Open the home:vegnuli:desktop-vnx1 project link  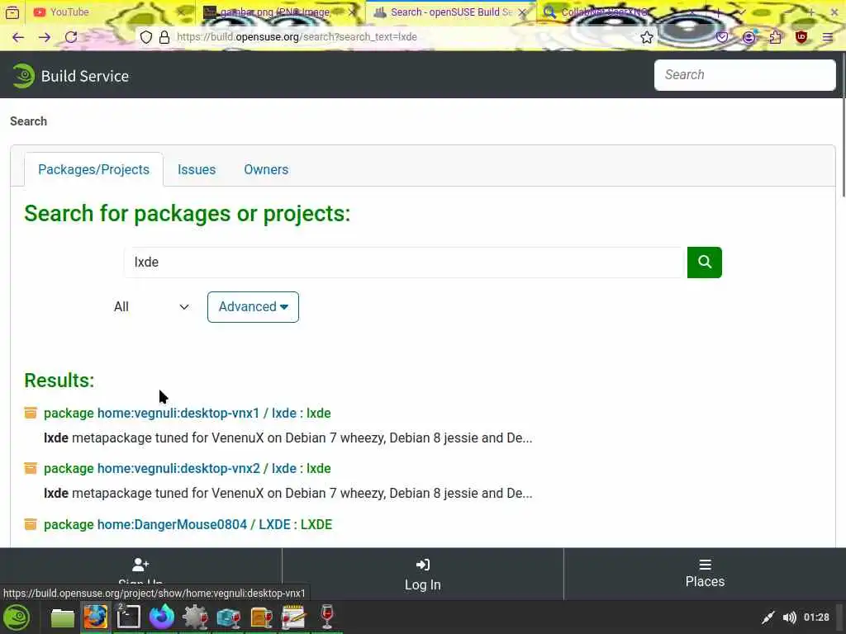point(178,413)
